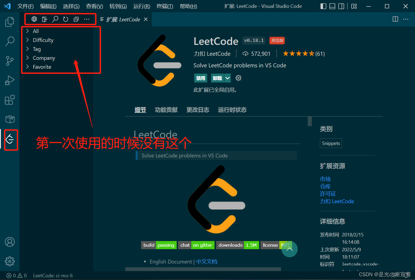Open the Accounts menu icon
The height and width of the screenshot is (280, 415).
point(10,242)
